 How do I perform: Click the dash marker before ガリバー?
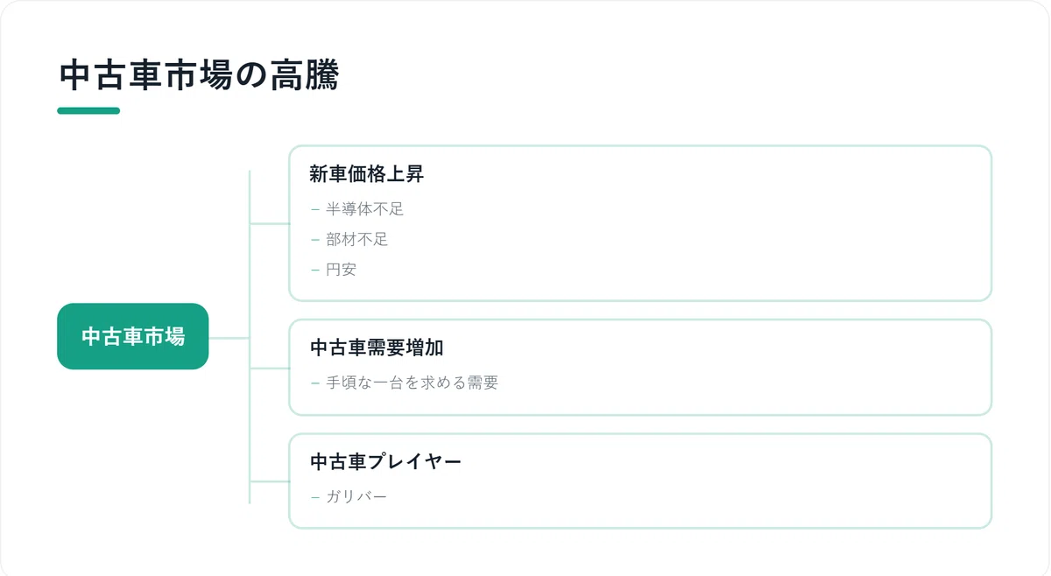315,497
